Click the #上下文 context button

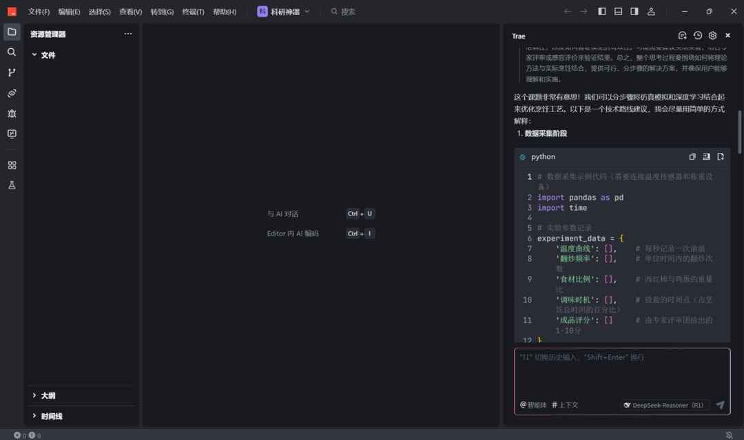(565, 405)
